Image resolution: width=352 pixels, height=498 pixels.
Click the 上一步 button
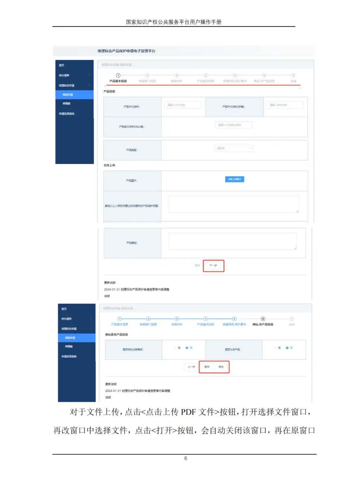[x=191, y=367]
